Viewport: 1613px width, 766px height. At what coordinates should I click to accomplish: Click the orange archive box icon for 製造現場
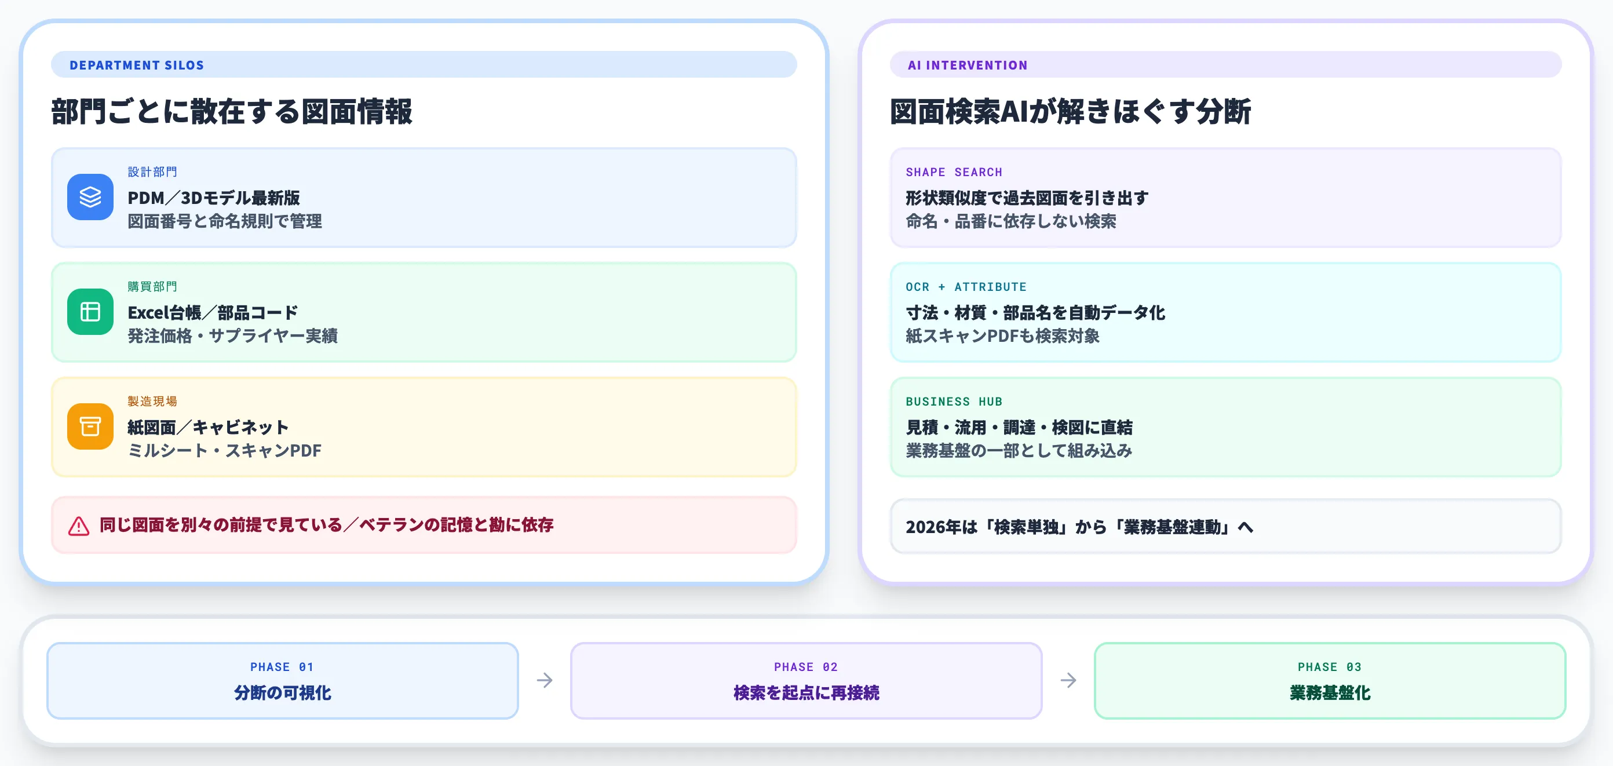pos(90,426)
